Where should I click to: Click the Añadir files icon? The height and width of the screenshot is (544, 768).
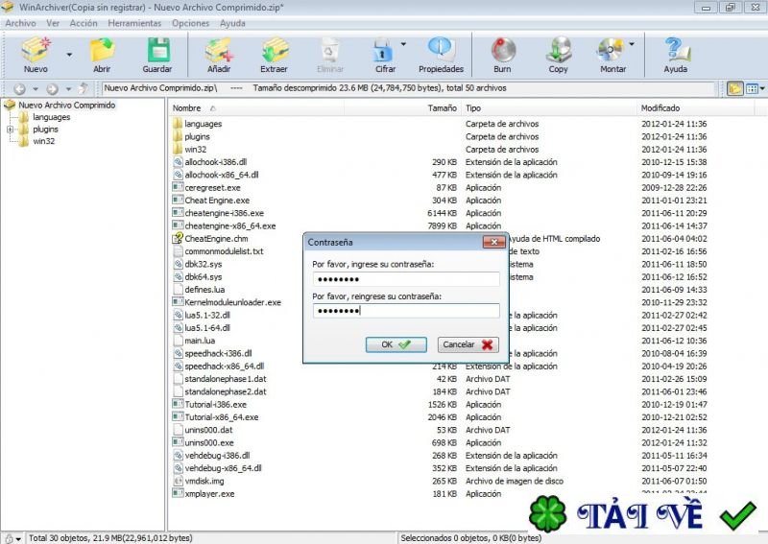pyautogui.click(x=219, y=50)
